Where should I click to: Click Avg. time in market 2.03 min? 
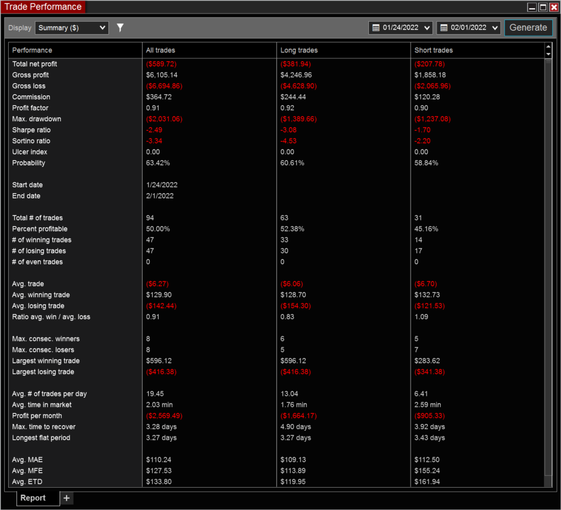click(160, 405)
